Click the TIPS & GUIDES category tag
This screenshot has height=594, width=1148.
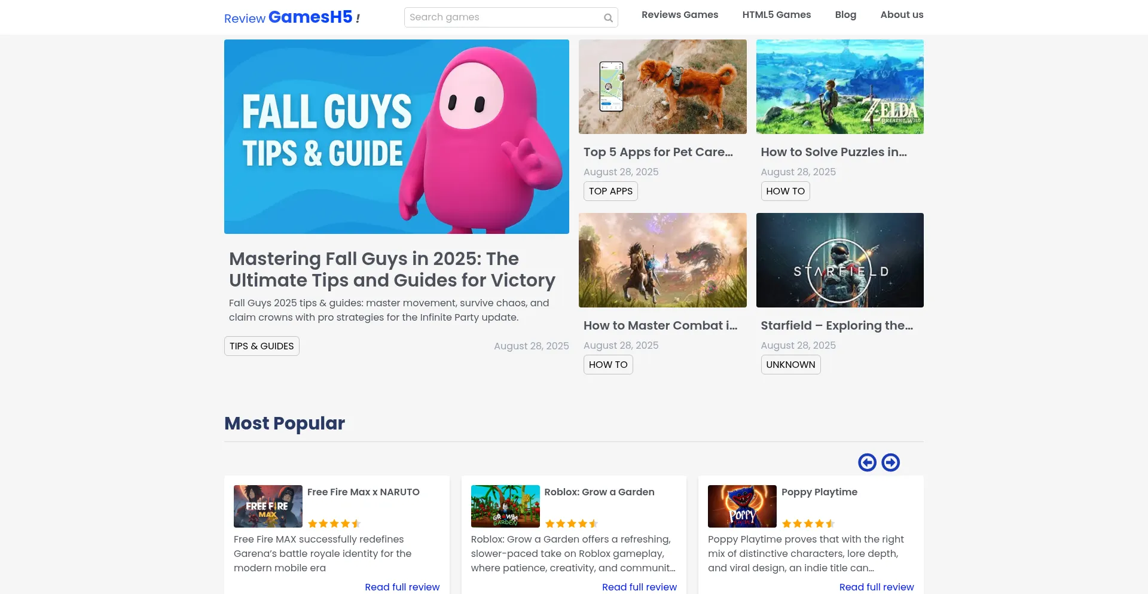pos(262,346)
